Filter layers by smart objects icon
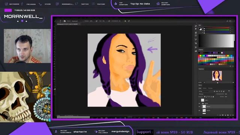 click(x=223, y=91)
